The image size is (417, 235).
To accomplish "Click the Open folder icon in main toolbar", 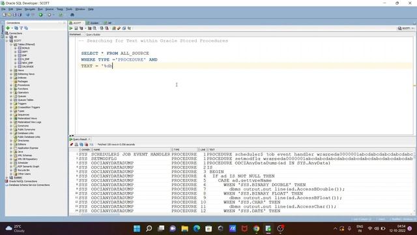I will 9,14.
